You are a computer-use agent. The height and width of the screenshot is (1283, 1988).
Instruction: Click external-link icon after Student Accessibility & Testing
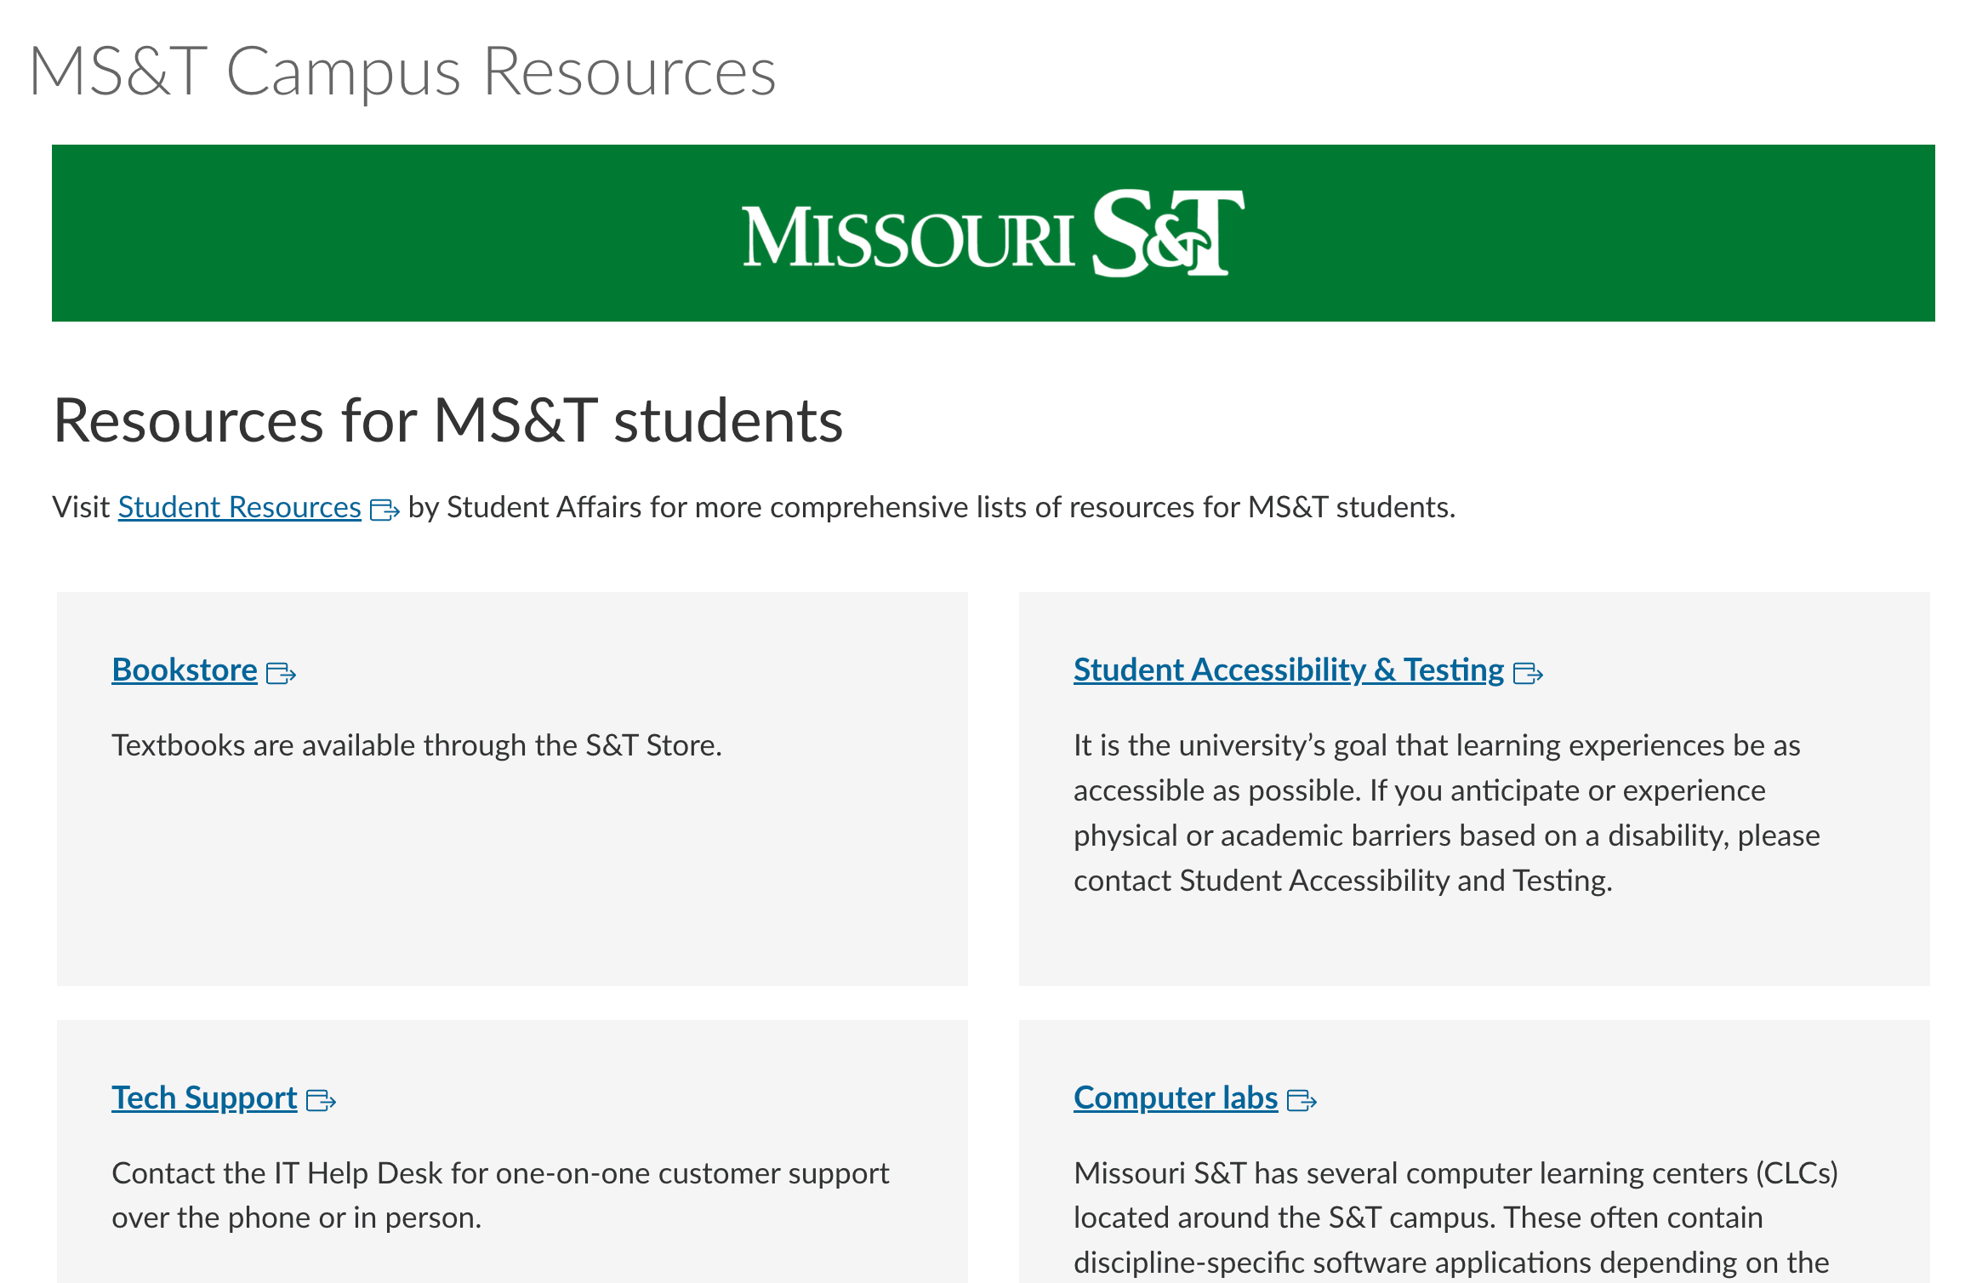[1528, 674]
